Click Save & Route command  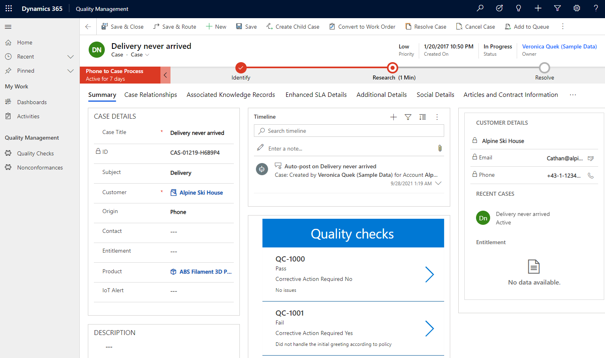(x=175, y=27)
